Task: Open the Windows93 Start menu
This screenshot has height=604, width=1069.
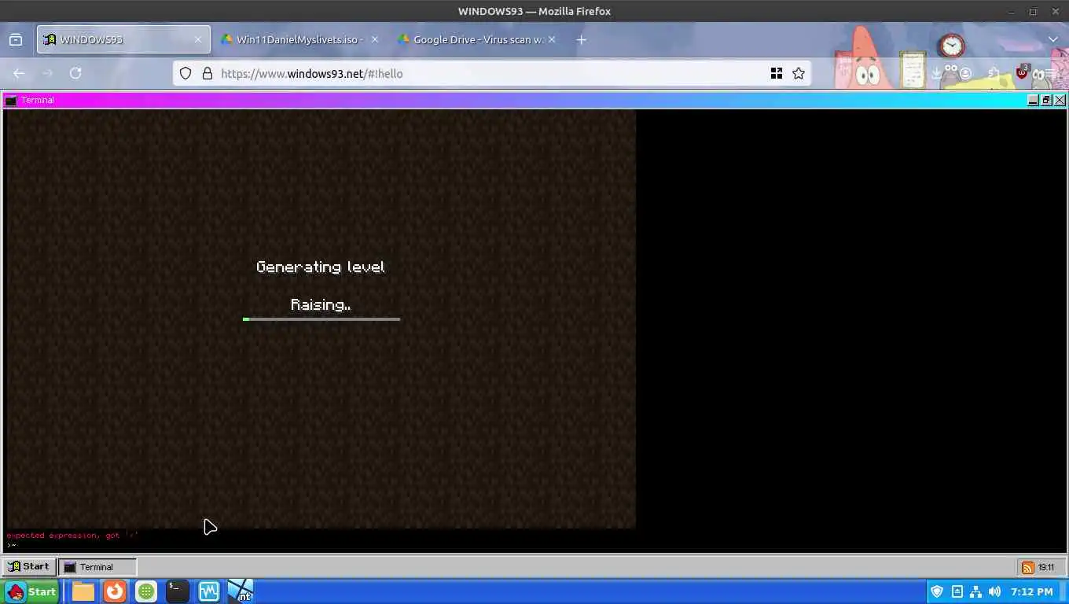Action: 29,566
